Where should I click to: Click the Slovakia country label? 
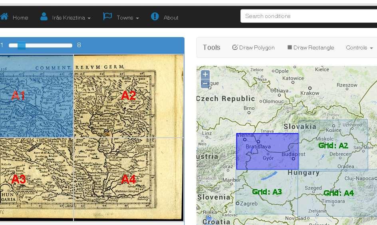point(300,126)
